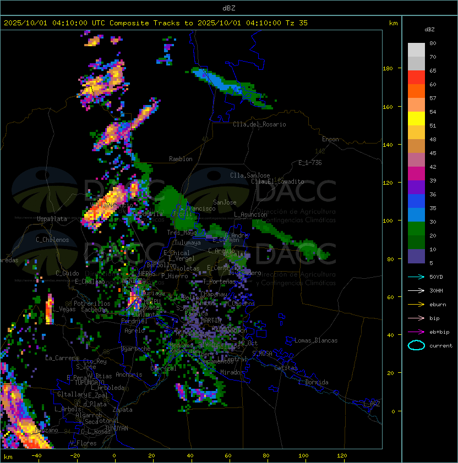Click the yellow eburn arrow in the legend

416,305
